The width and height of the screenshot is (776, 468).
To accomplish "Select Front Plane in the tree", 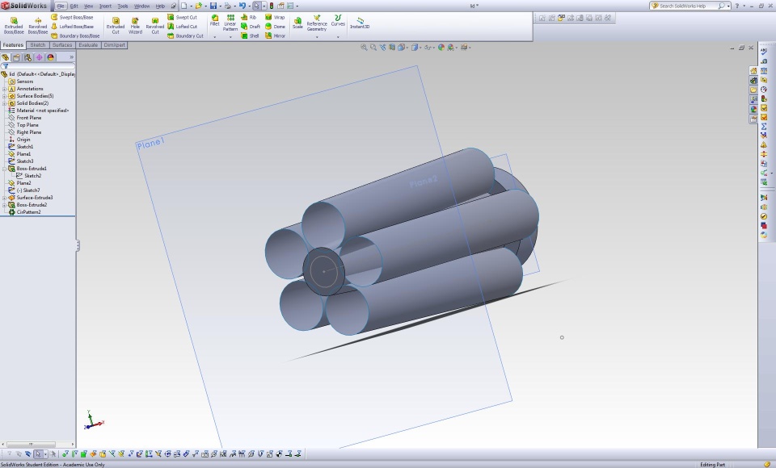I will click(x=25, y=118).
